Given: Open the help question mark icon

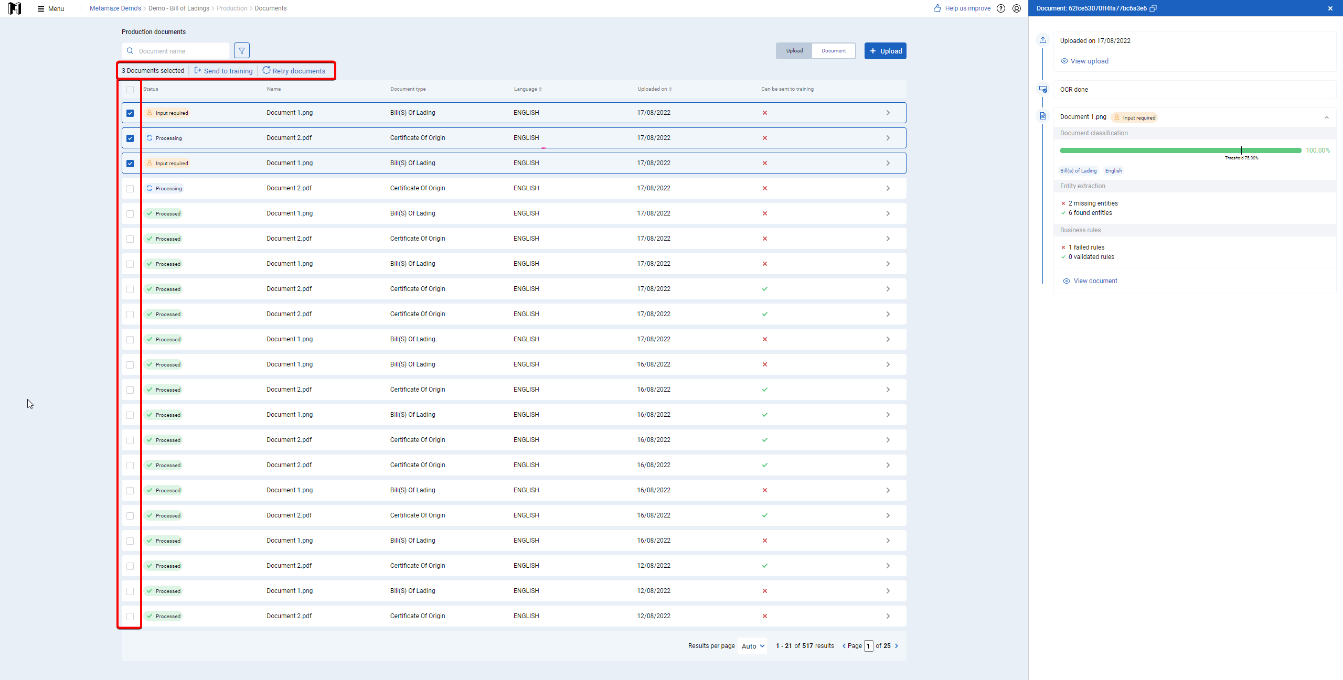Looking at the screenshot, I should pos(1001,8).
